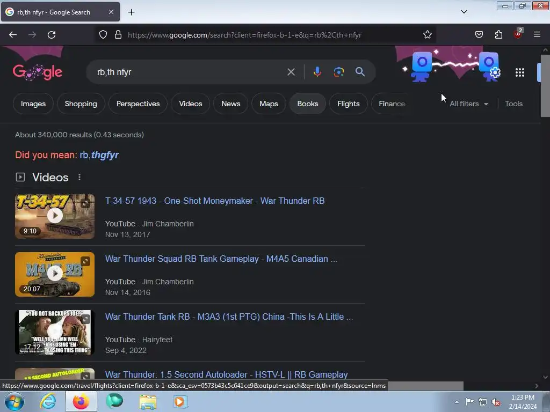This screenshot has width=550, height=412.
Task: Open the tracking protection shield icon
Action: [x=103, y=34]
